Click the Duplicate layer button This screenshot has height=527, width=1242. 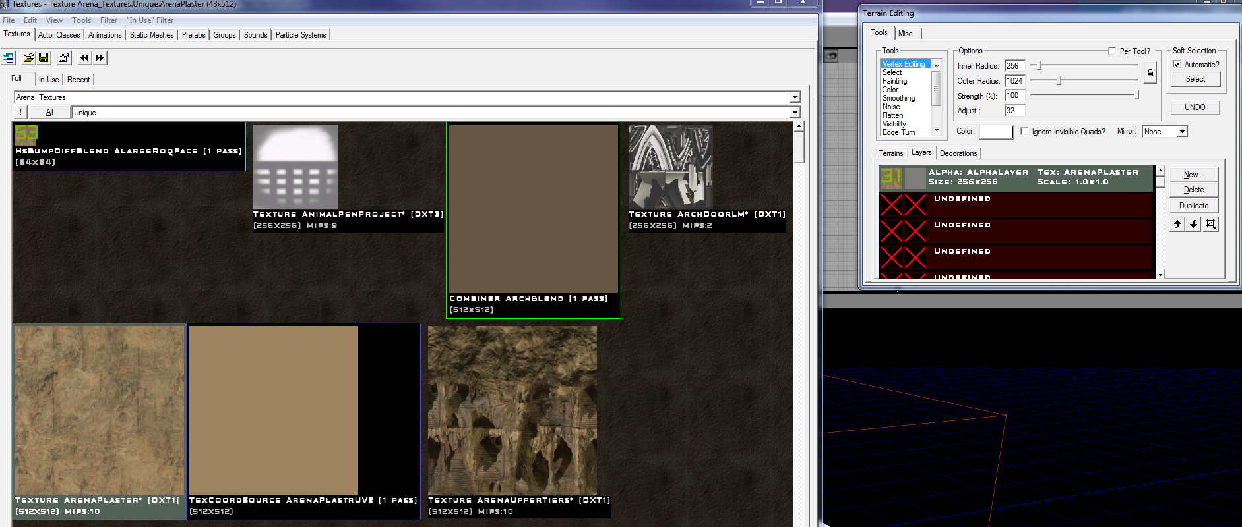tap(1193, 206)
